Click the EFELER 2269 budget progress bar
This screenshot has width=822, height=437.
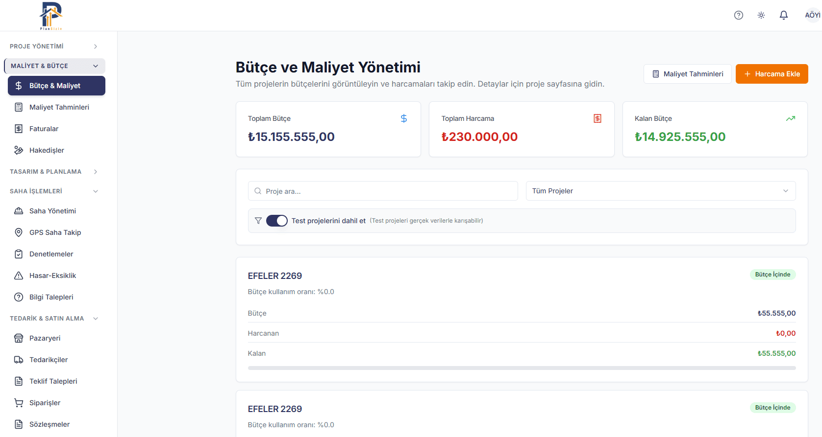(x=522, y=368)
